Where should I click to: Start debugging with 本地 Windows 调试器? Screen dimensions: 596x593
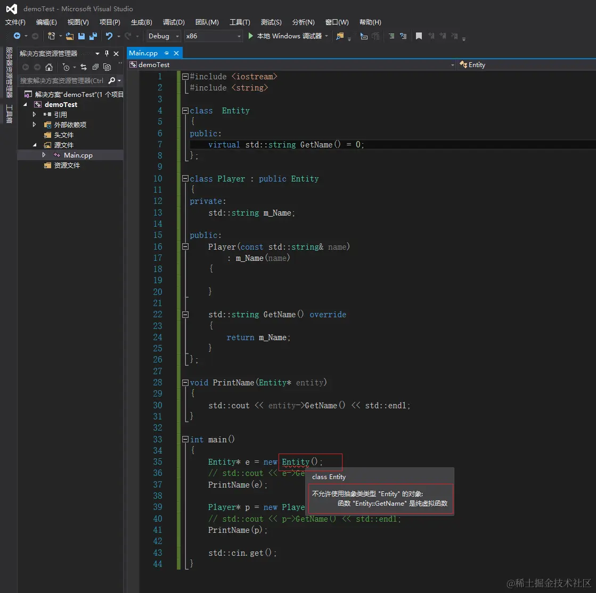click(x=284, y=36)
